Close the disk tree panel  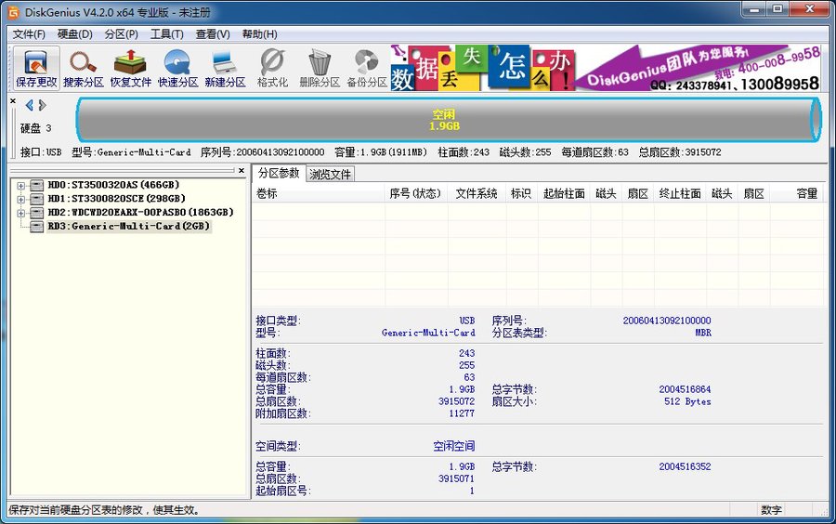click(x=242, y=171)
